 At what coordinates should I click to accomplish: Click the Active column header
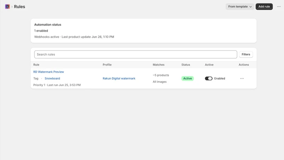point(209,65)
